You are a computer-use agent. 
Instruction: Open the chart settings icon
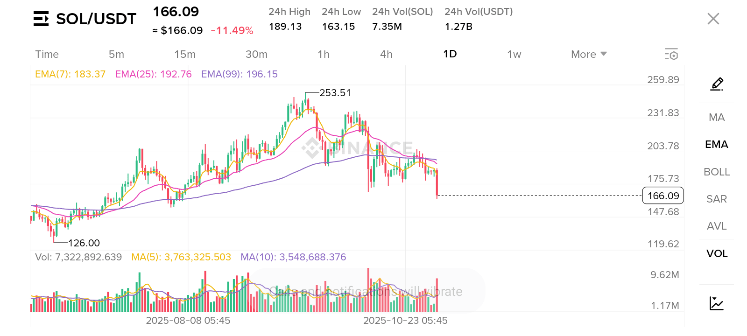pyautogui.click(x=671, y=54)
